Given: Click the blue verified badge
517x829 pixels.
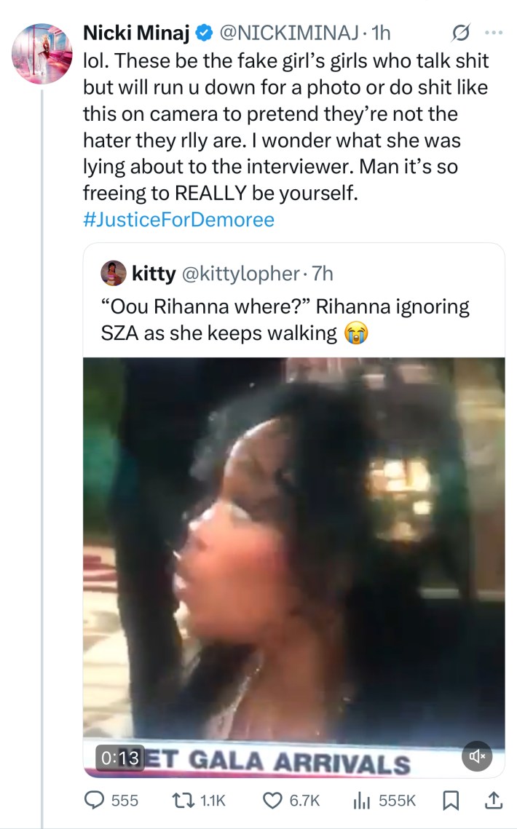Looking at the screenshot, I should tap(205, 33).
